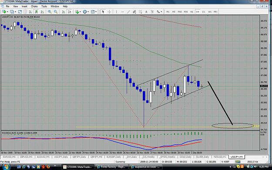Switch chart to Candlesticks mode

(x=36, y=12)
